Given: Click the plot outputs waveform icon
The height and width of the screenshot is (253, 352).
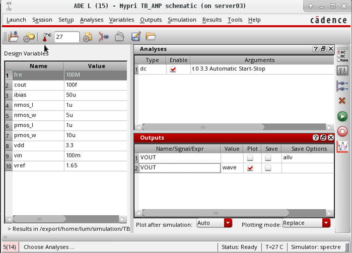Looking at the screenshot, I should (343, 147).
